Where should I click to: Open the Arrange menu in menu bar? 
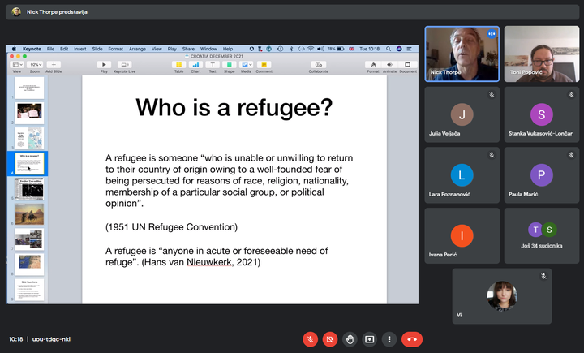(137, 49)
